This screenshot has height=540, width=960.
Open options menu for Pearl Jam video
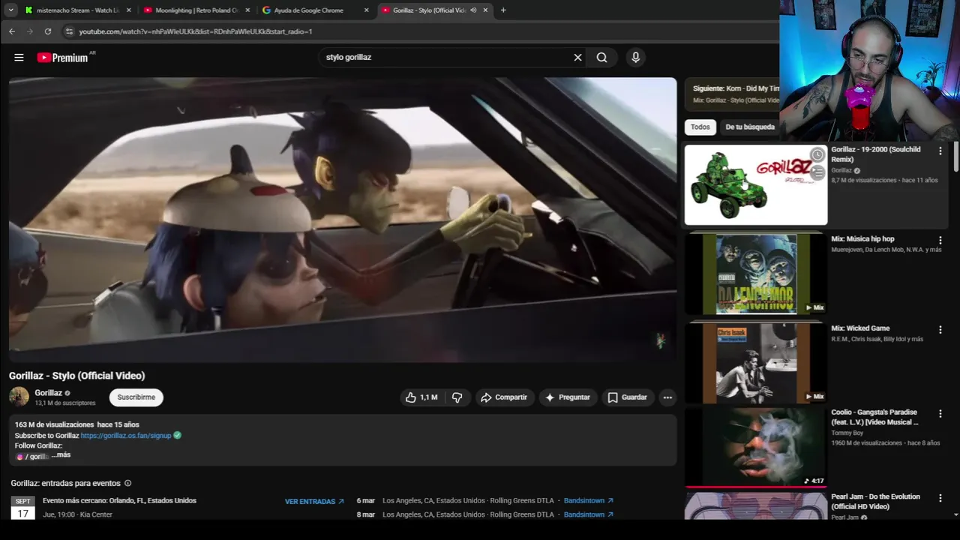click(x=940, y=498)
